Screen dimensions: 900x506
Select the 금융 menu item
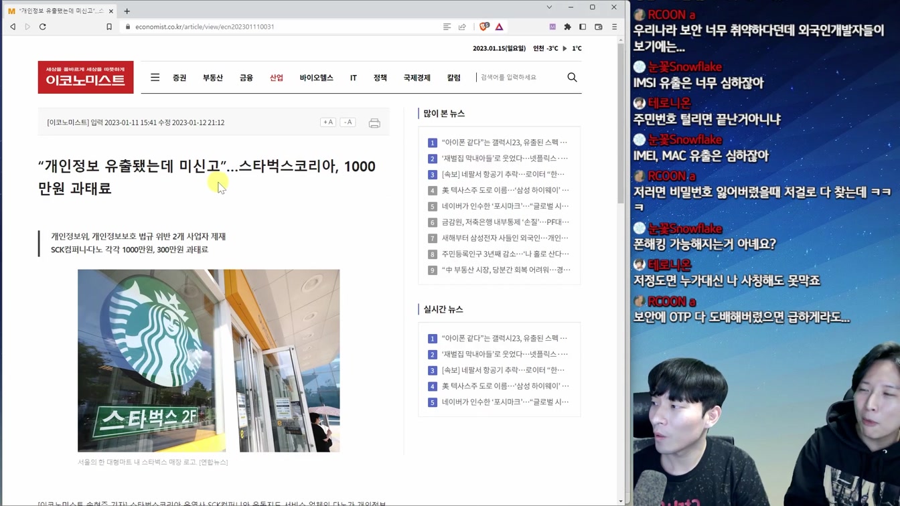246,78
